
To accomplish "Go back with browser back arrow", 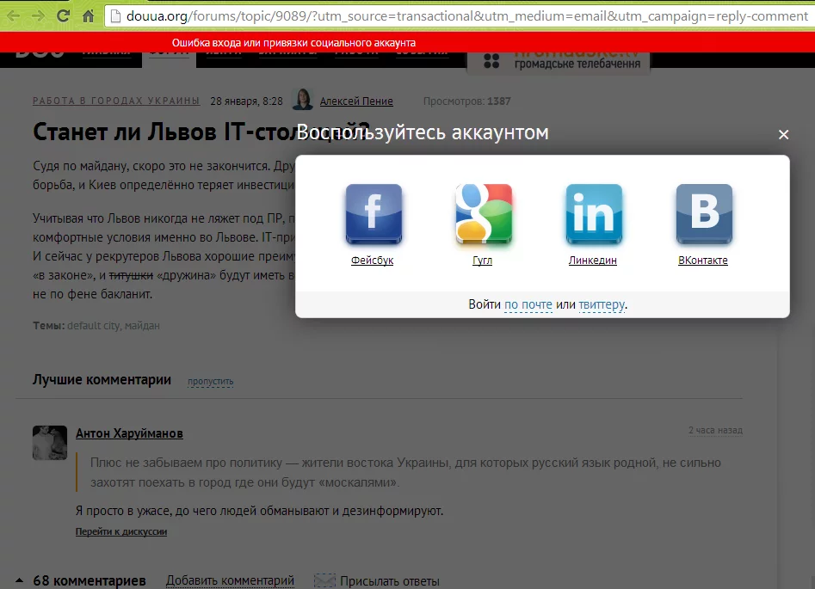I will point(14,16).
